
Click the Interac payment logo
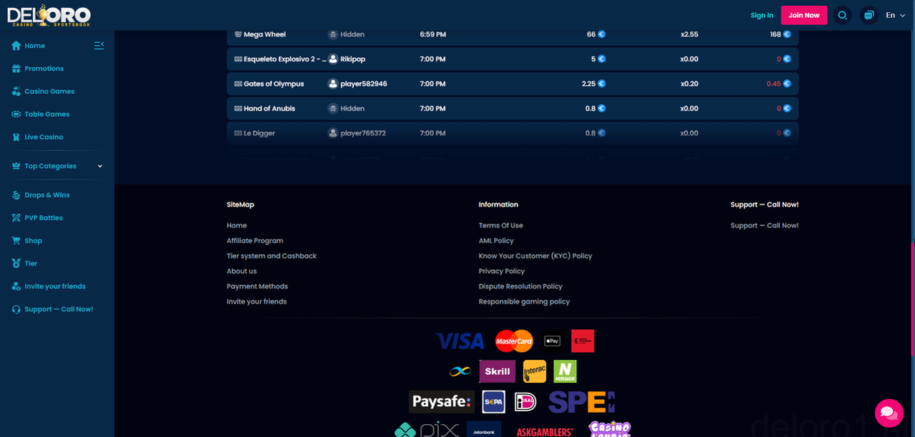click(535, 371)
